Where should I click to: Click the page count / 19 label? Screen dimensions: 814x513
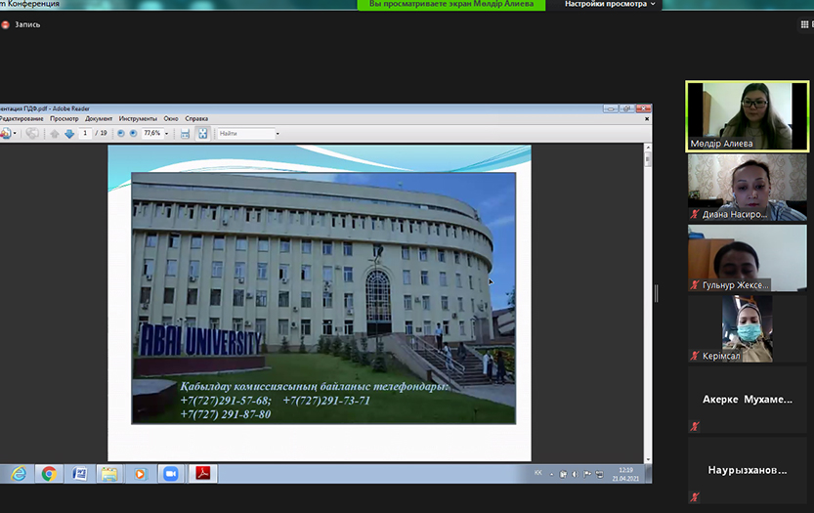[102, 134]
